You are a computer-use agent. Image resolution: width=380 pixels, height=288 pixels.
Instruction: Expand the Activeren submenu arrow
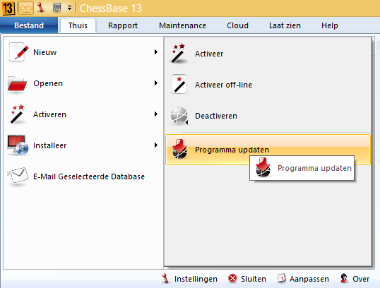(156, 114)
